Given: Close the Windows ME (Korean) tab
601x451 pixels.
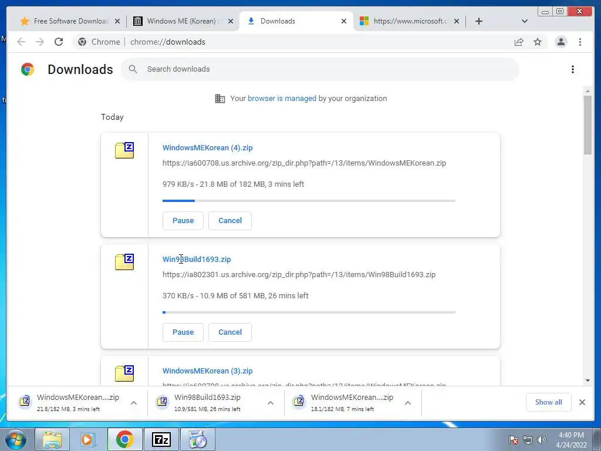Looking at the screenshot, I should pyautogui.click(x=230, y=21).
